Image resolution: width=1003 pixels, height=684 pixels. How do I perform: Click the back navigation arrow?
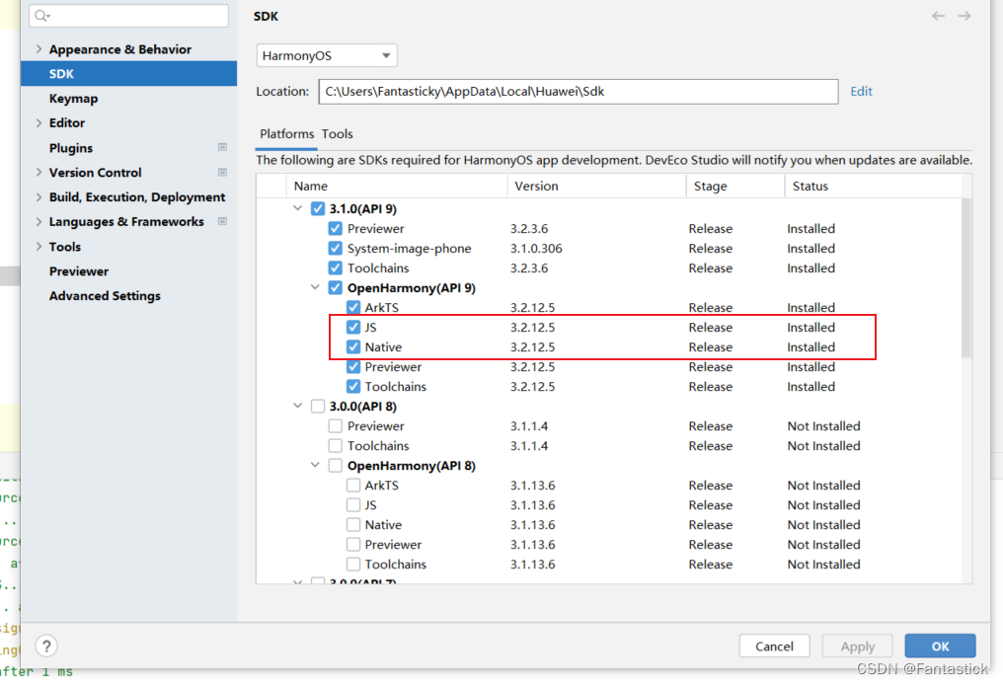pyautogui.click(x=938, y=16)
